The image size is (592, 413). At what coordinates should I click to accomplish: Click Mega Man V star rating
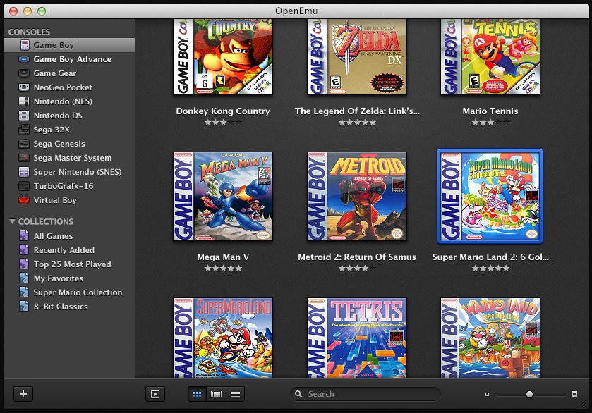[223, 268]
